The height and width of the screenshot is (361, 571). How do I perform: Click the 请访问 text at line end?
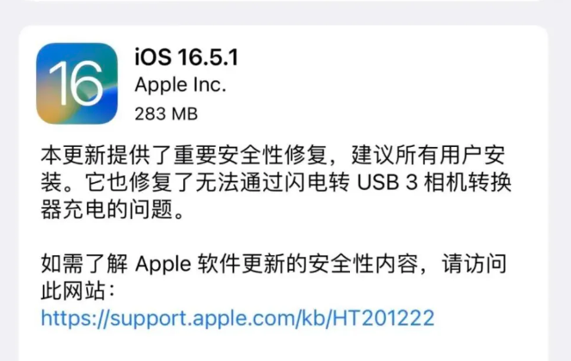[474, 264]
